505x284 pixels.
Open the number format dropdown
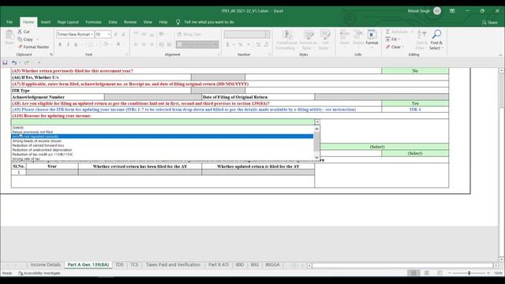point(267,34)
